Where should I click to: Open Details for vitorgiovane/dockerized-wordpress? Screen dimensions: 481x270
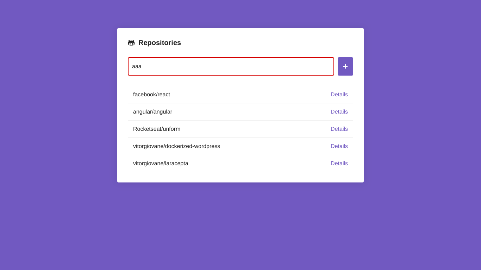click(339, 146)
